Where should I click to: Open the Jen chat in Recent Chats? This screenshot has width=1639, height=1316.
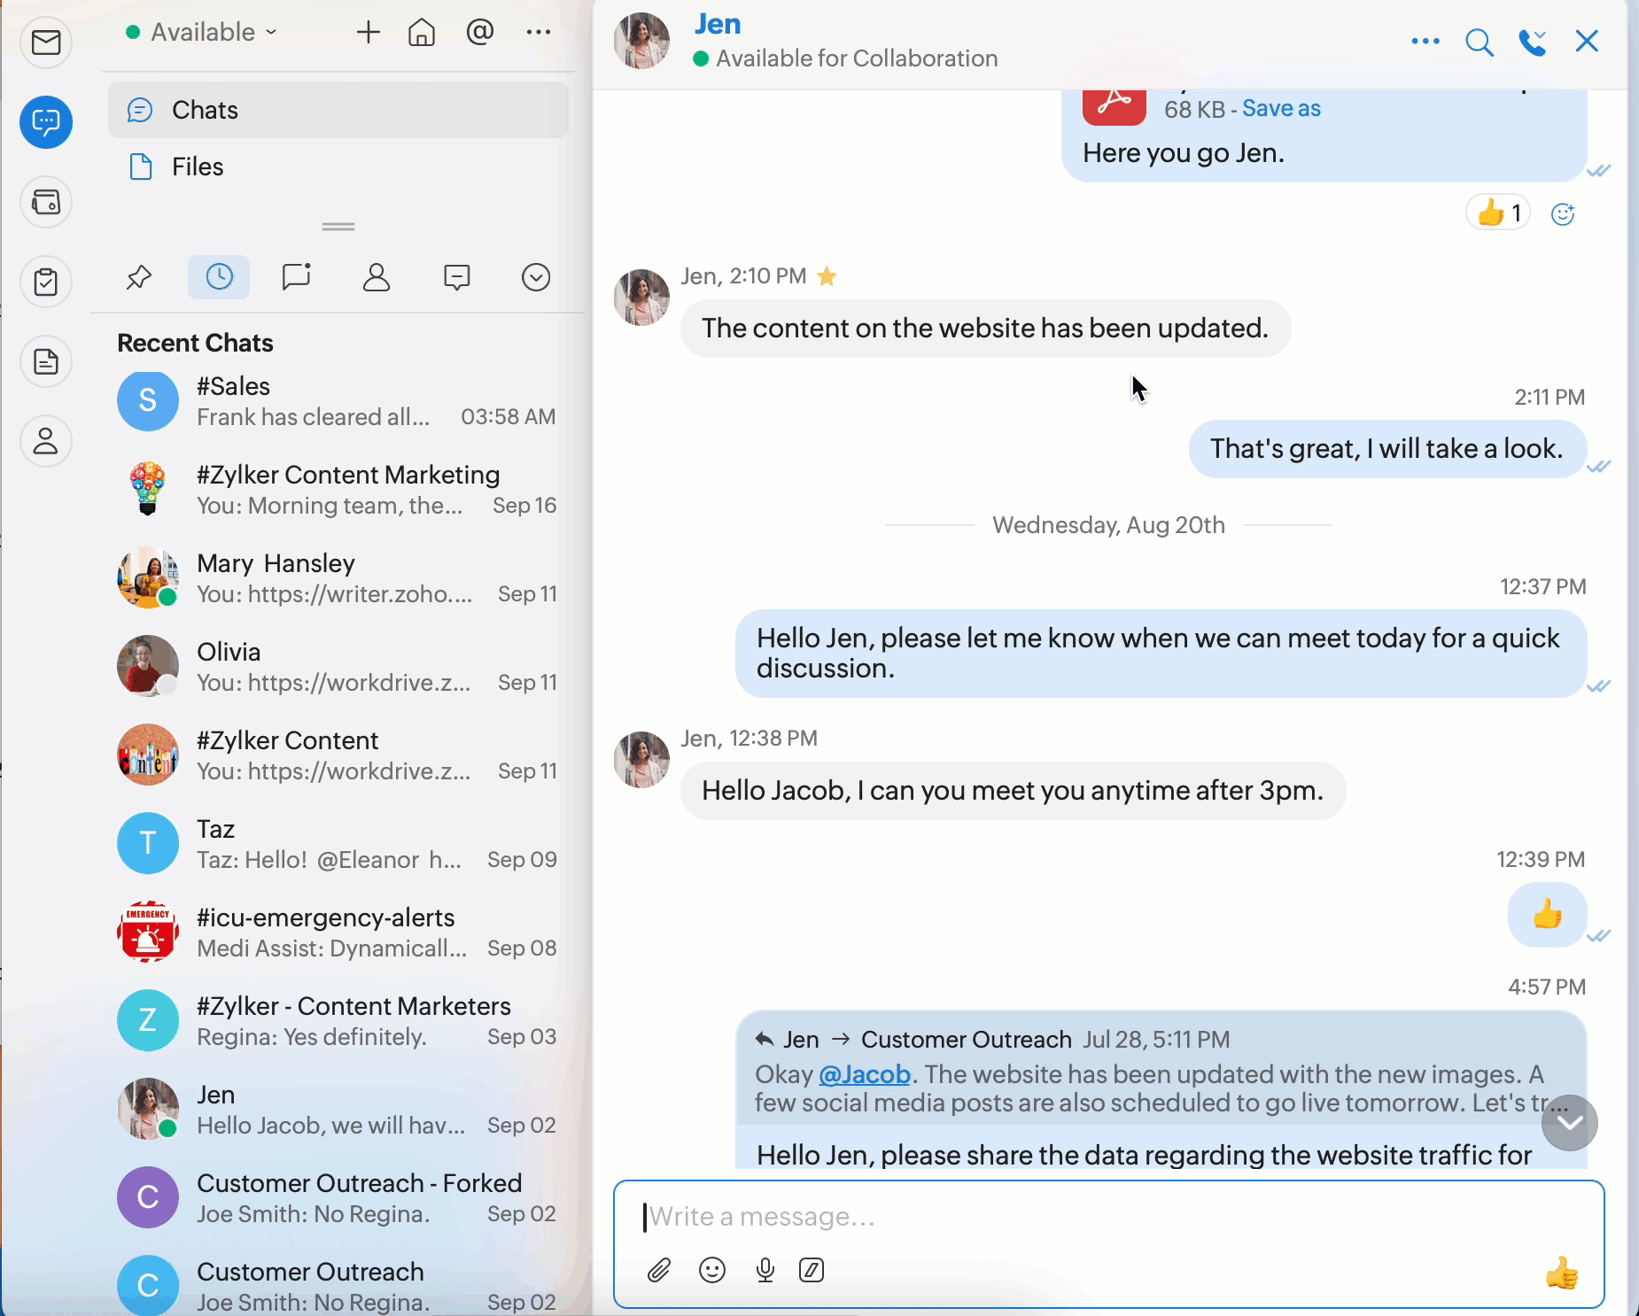pyautogui.click(x=338, y=1110)
